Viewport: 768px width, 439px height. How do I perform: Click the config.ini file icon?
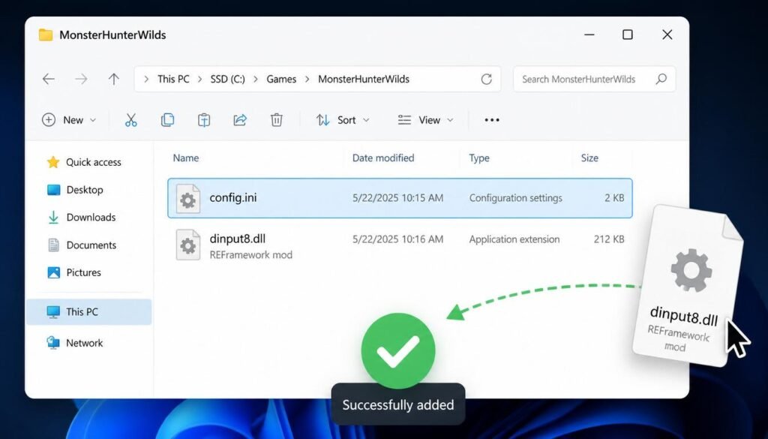[x=188, y=198]
